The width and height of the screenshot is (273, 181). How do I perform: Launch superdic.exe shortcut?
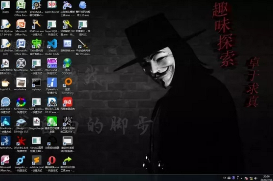coord(52,7)
